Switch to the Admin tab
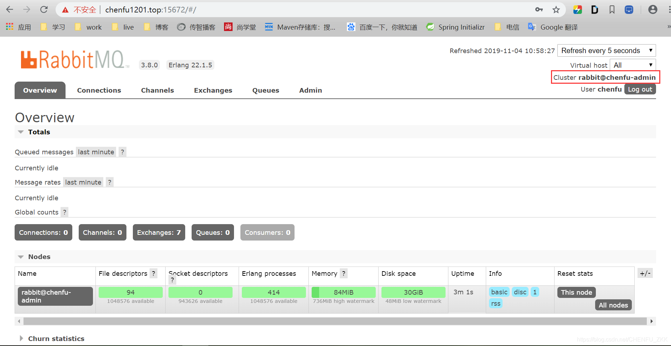The image size is (671, 346). pyautogui.click(x=311, y=90)
